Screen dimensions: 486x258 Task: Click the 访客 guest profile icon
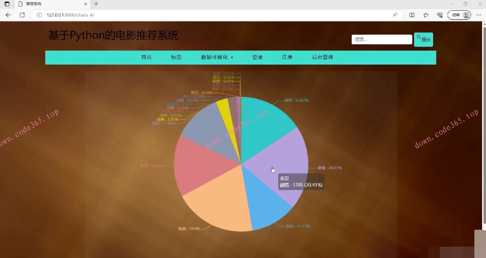click(459, 15)
